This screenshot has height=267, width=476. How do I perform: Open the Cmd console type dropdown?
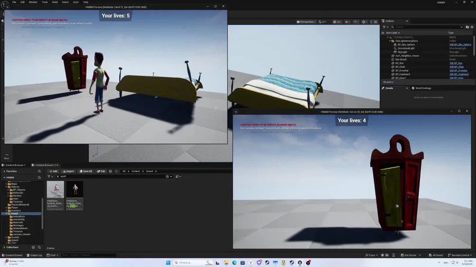pyautogui.click(x=52, y=255)
